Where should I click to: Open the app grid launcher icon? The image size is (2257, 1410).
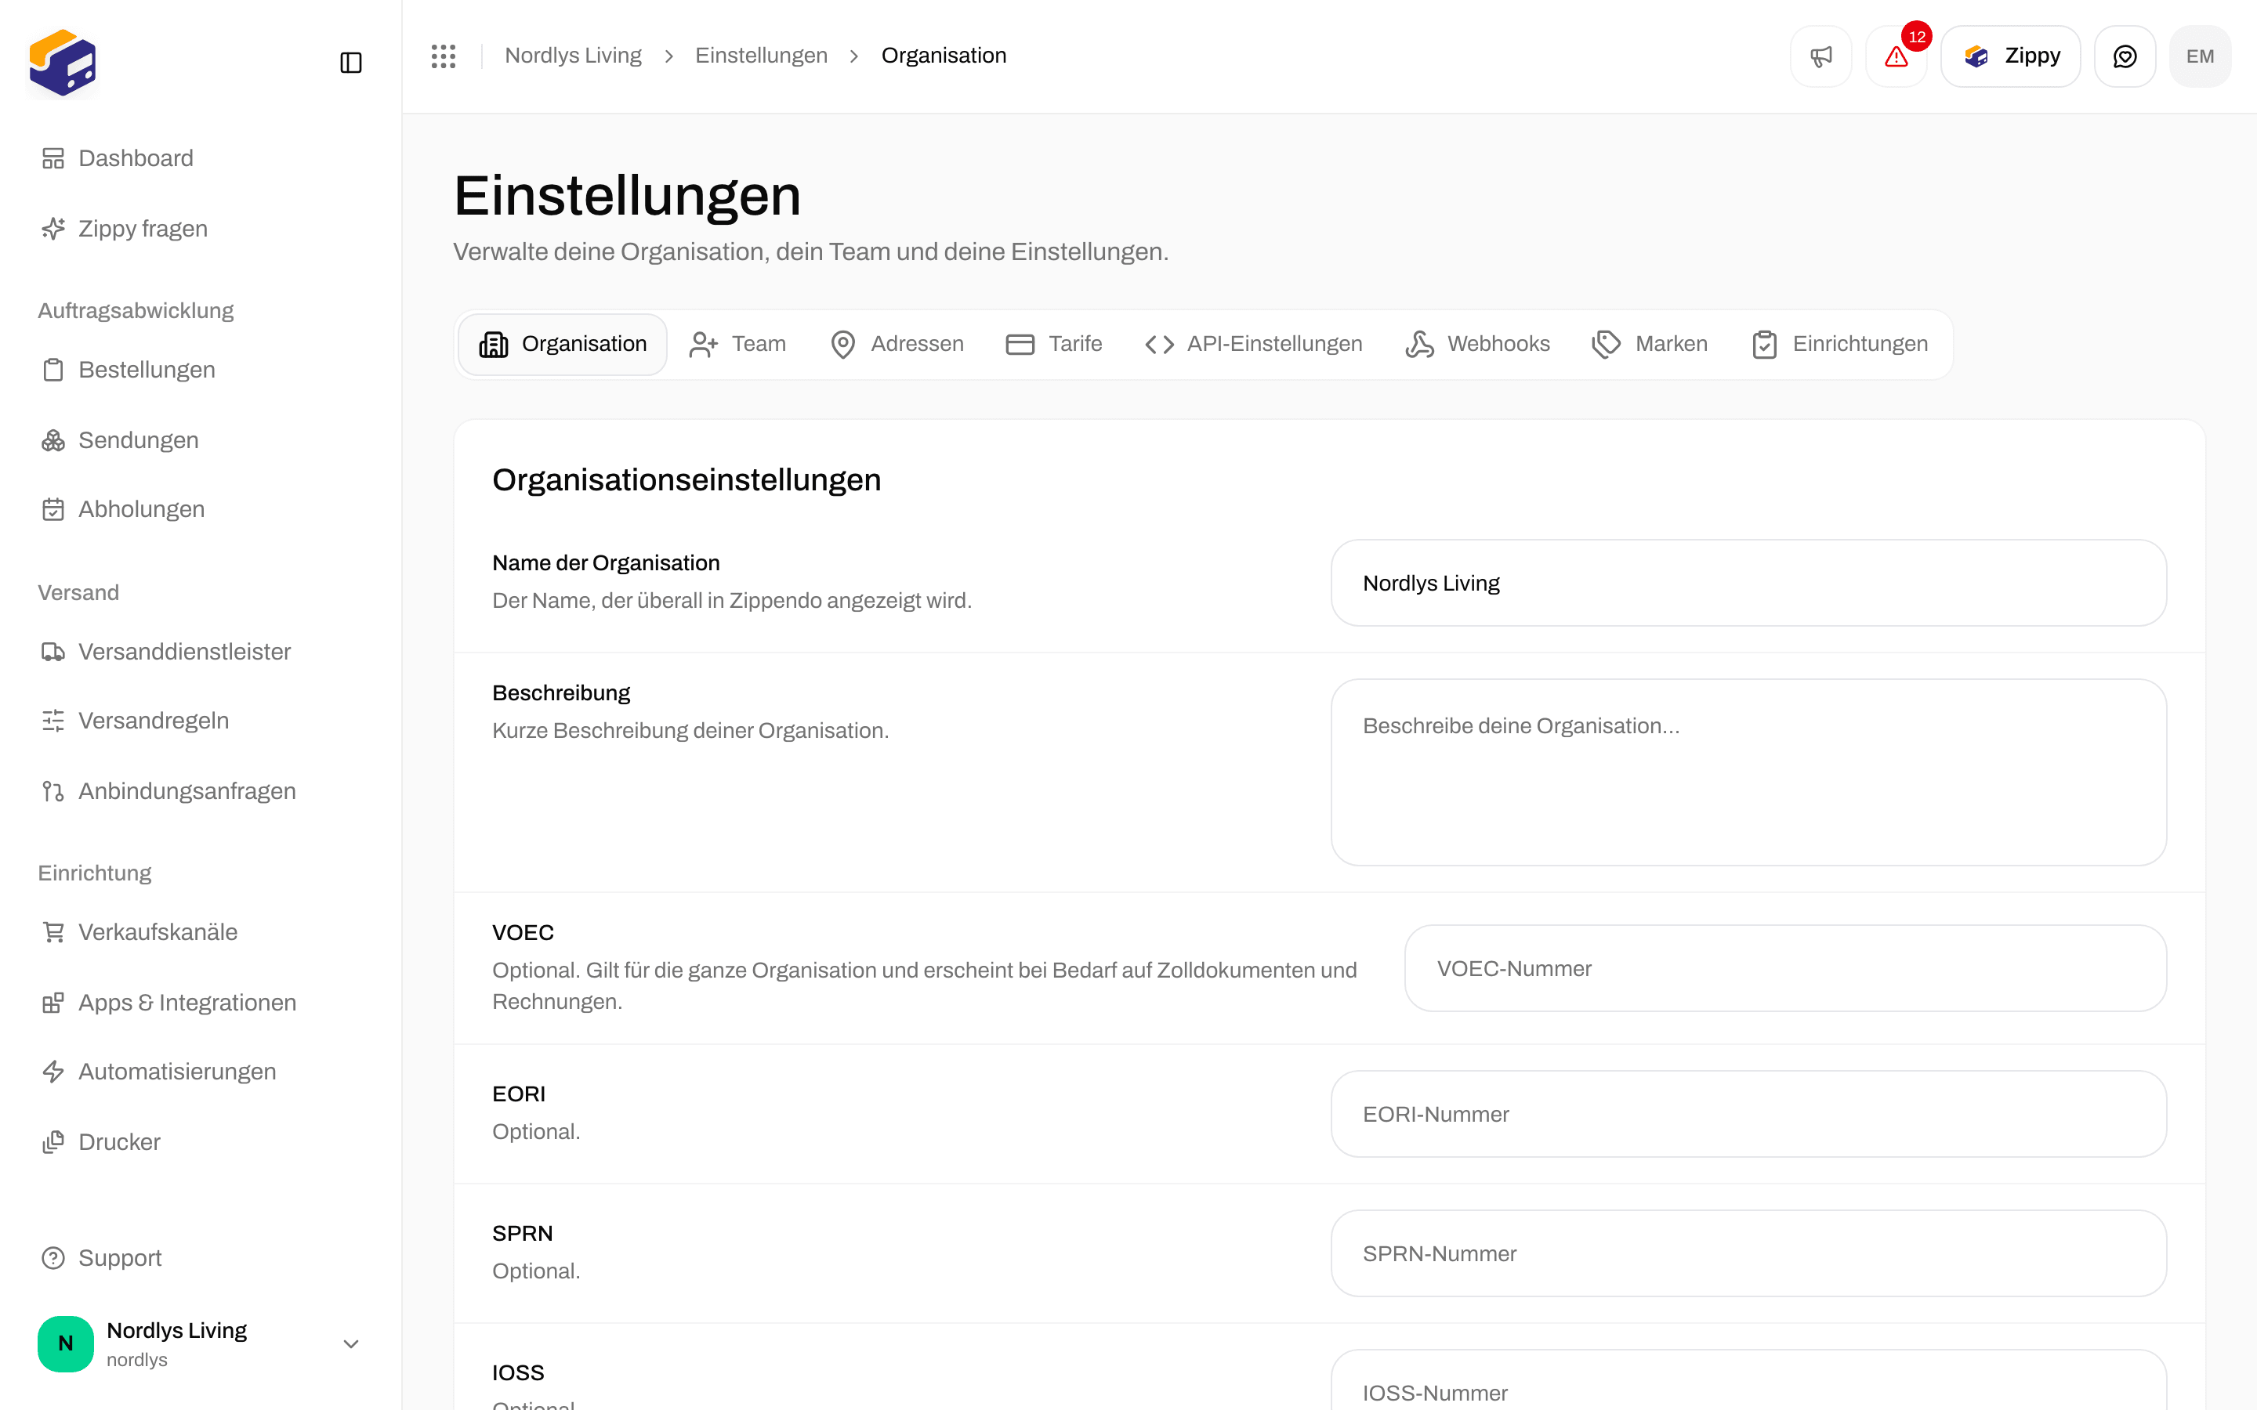pos(444,56)
